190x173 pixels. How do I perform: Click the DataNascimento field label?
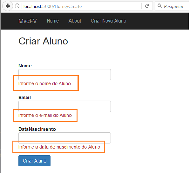(x=37, y=129)
